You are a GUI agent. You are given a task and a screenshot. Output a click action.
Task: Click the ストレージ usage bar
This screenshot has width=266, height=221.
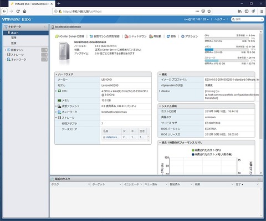coord(227,61)
